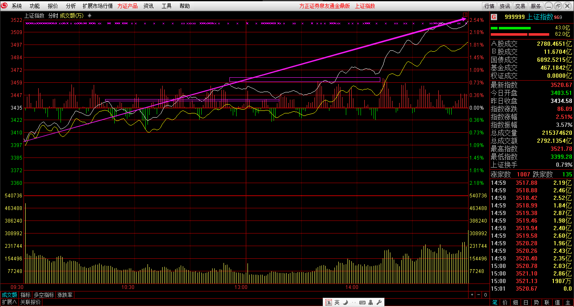Select the 细 tab in quote panel
This screenshot has height=307, width=574.
[x=516, y=302]
